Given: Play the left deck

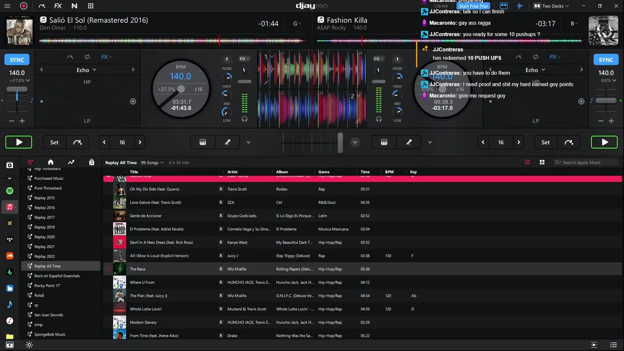Looking at the screenshot, I should [19, 142].
